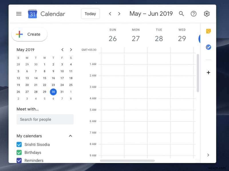
Task: Go to previous week with header arrow
Action: pos(110,14)
